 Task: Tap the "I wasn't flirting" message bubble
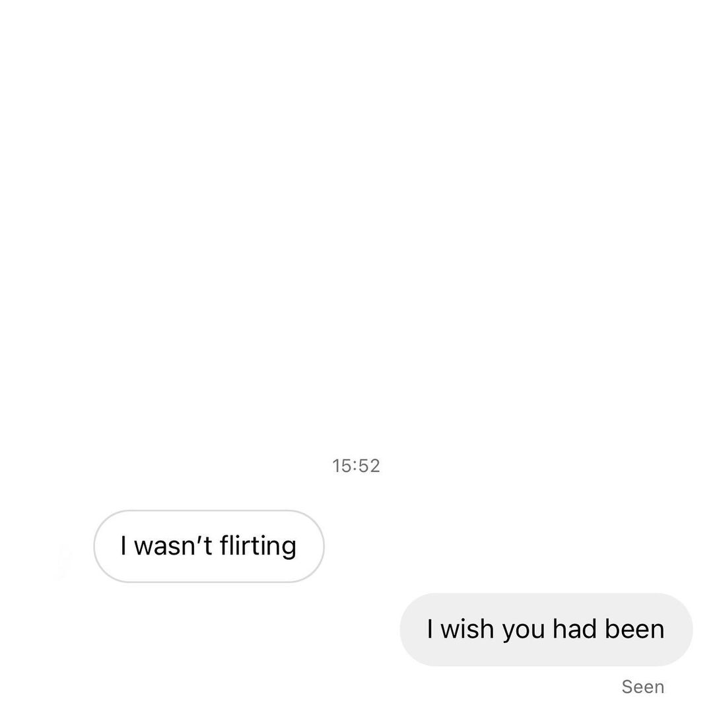pos(209,546)
